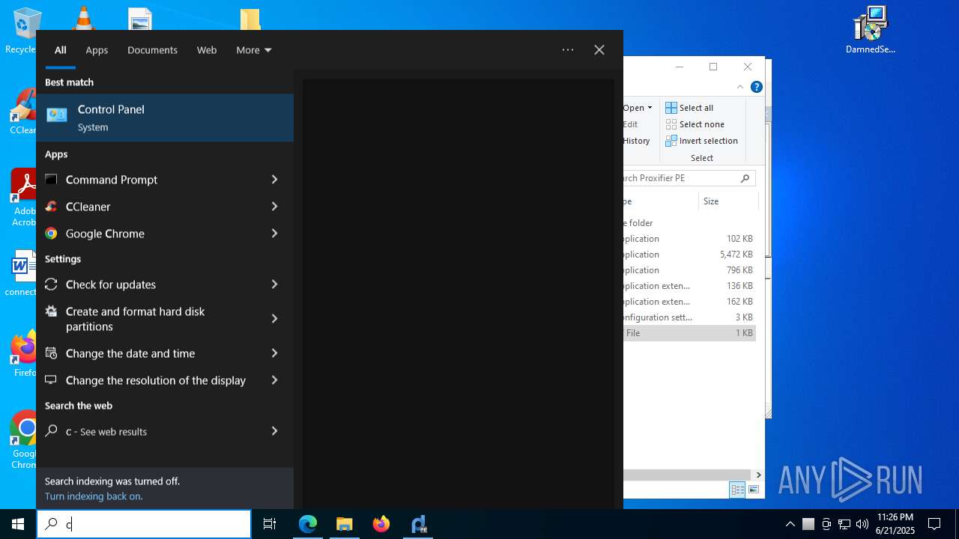Switch to the Documents search tab
This screenshot has width=959, height=539.
(x=152, y=50)
